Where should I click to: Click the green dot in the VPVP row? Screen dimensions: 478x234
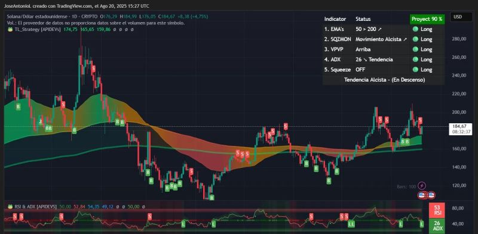point(415,49)
